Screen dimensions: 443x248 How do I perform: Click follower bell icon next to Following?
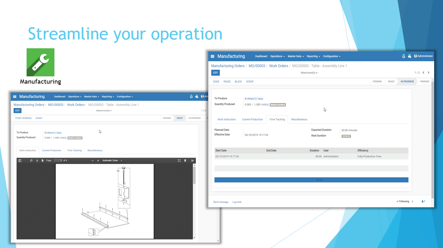[412, 201]
